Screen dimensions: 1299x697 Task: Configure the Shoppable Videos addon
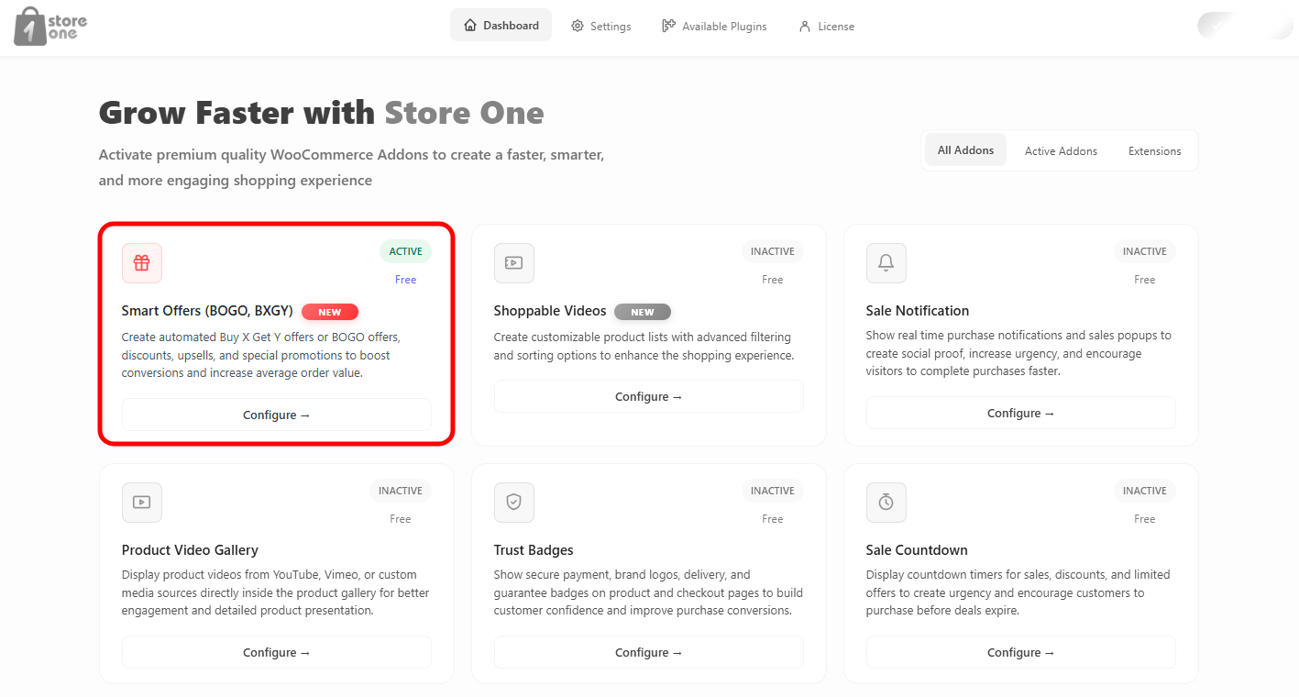[x=649, y=396]
